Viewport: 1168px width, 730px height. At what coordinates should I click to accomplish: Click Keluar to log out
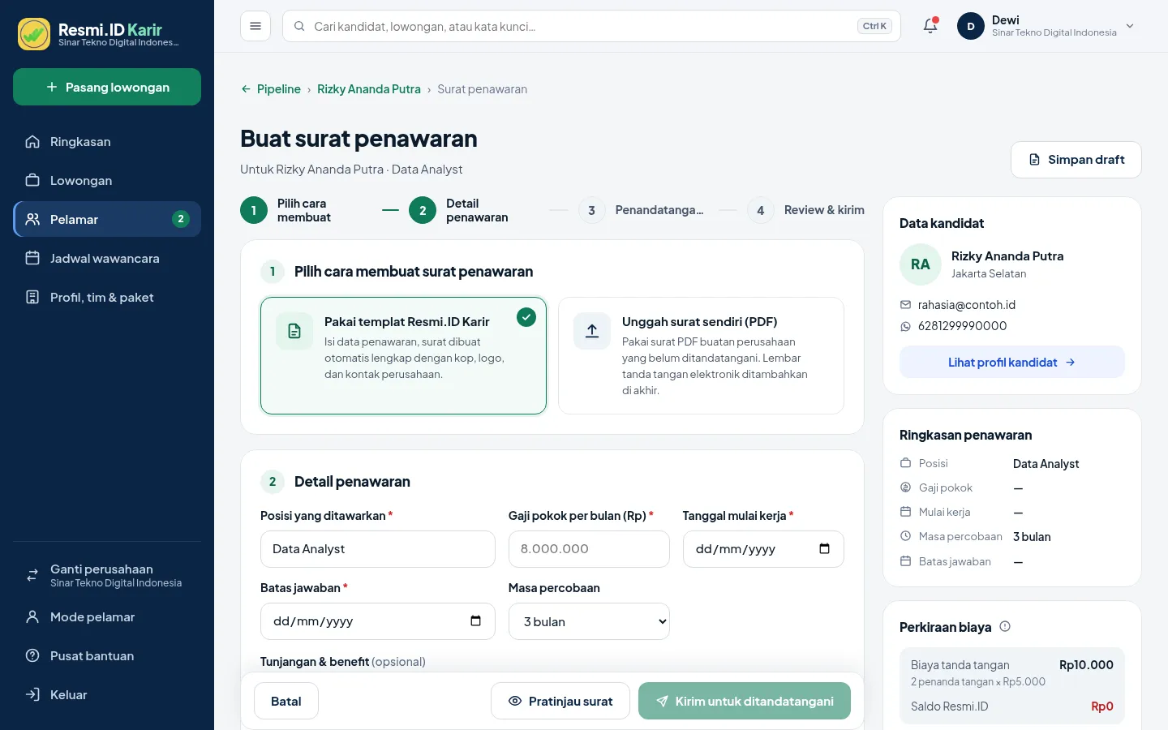click(107, 695)
